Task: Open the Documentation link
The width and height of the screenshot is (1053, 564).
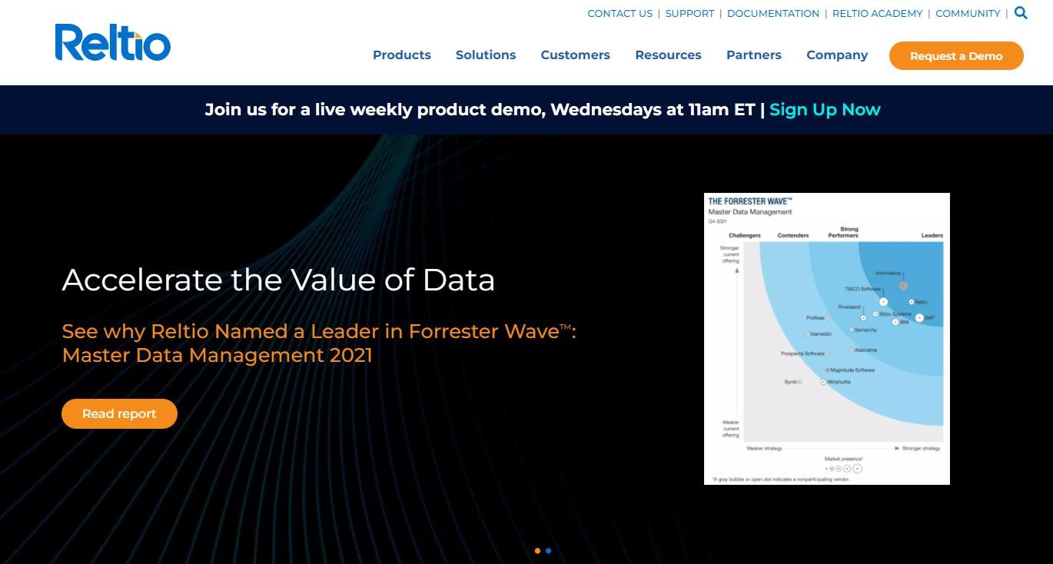Action: [772, 14]
